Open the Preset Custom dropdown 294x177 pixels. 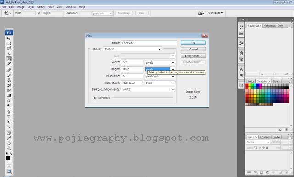coord(132,49)
